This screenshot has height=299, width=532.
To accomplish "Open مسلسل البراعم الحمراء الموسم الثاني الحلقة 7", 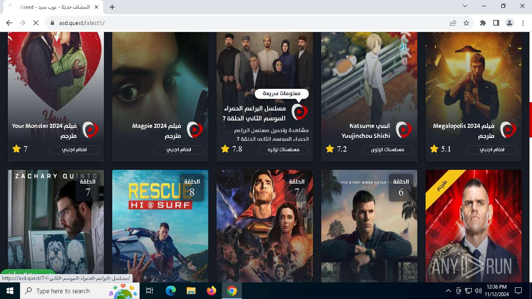I will point(254,113).
